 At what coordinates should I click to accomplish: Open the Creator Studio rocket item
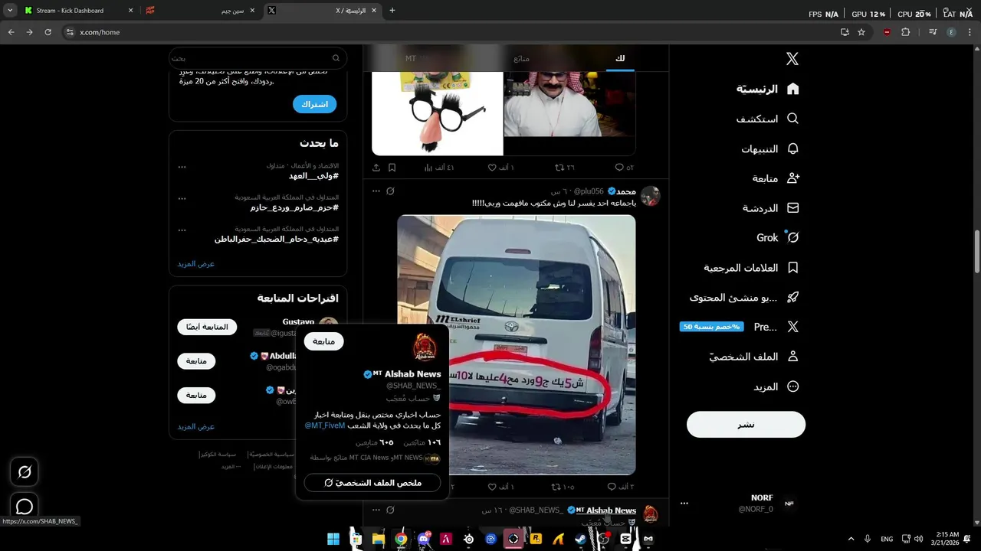coord(744,297)
